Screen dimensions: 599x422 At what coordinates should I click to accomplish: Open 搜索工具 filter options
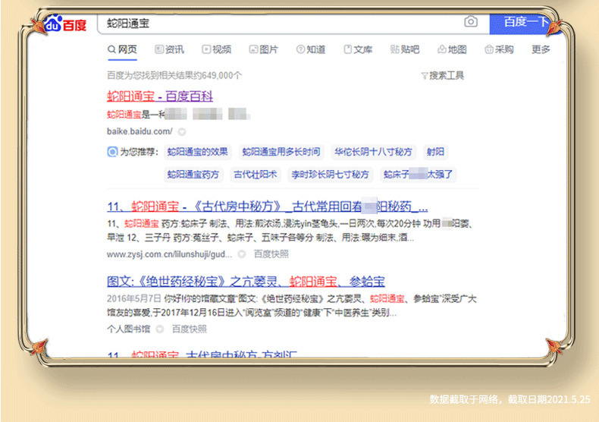pos(442,76)
